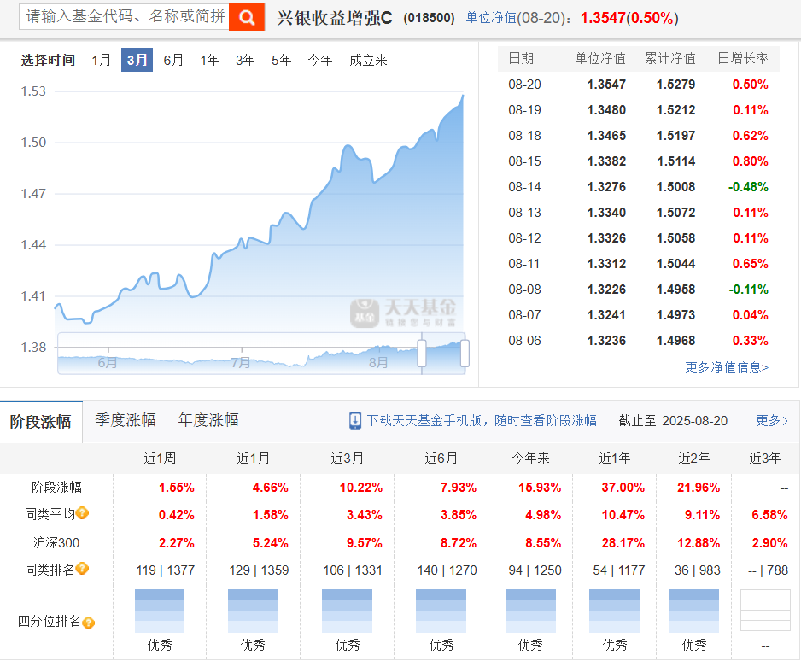Switch to 季度涨幅 tab
801x661 pixels.
pyautogui.click(x=126, y=420)
